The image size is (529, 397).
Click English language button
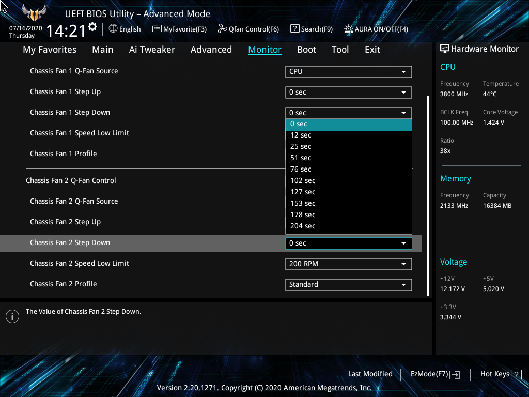coord(125,29)
